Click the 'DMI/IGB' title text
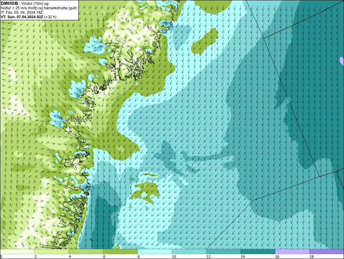This screenshot has width=344, height=259. (x=9, y=3)
